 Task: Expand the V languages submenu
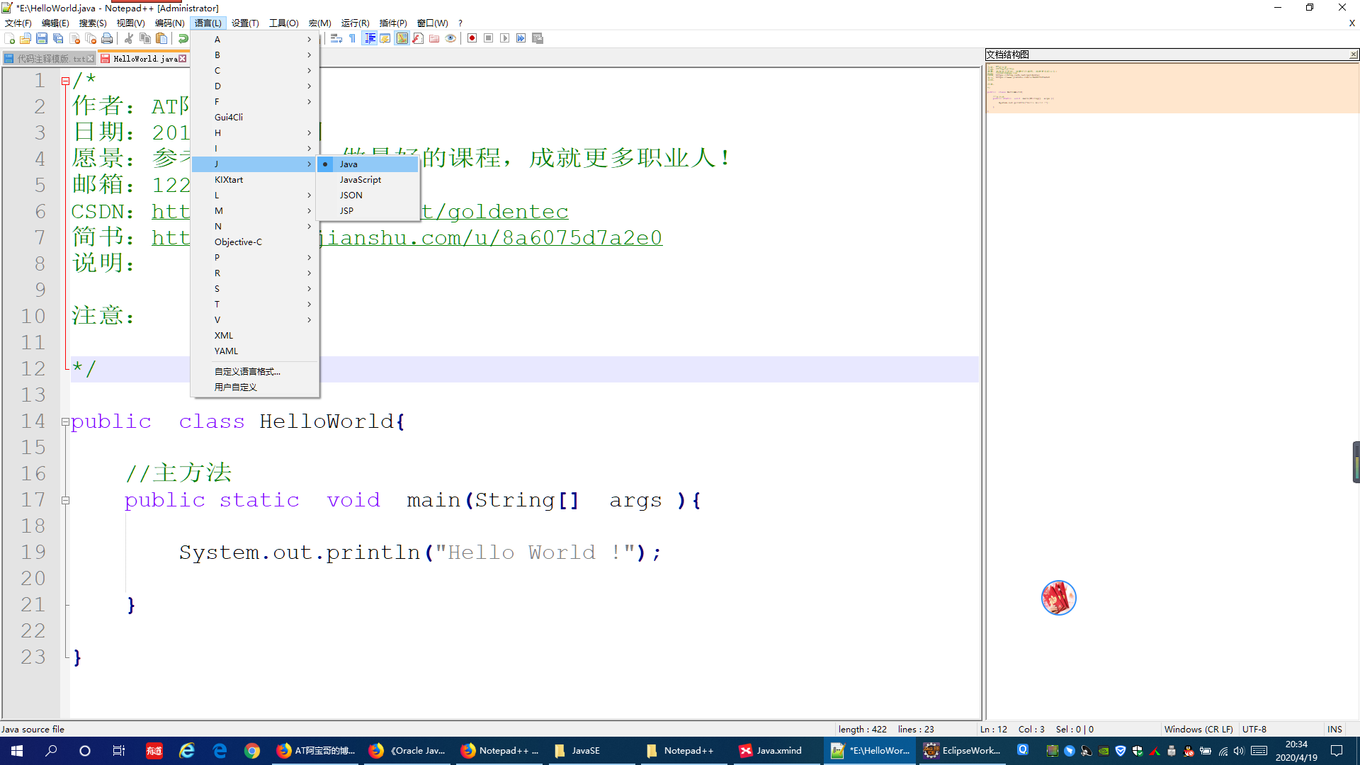pos(254,320)
